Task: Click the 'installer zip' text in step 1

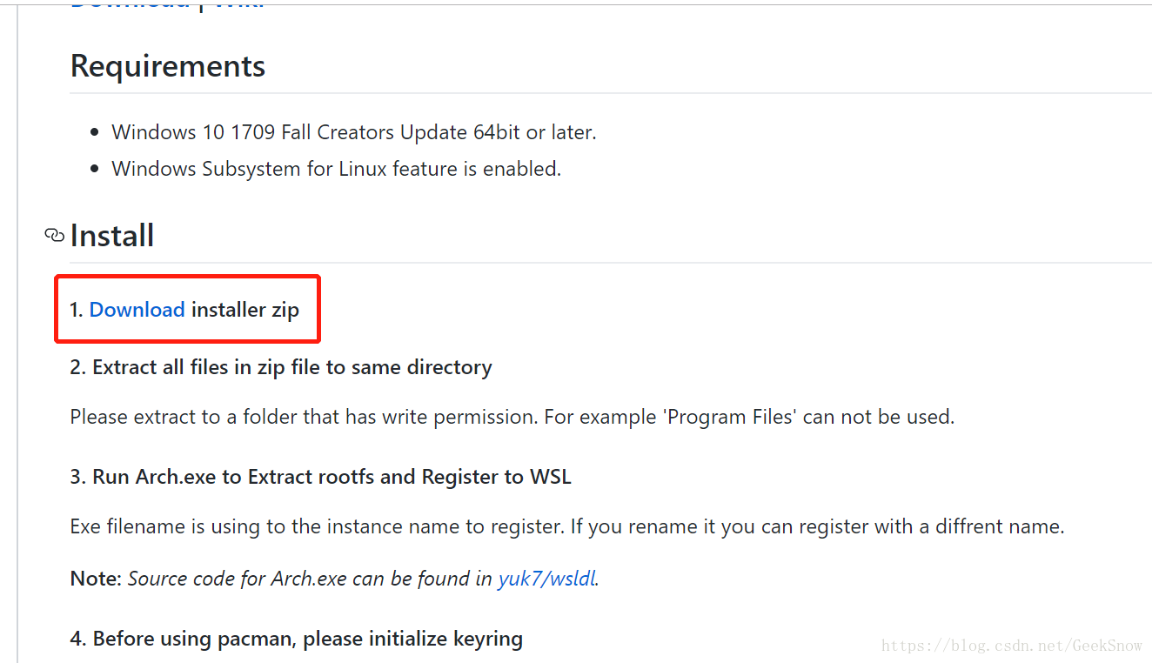Action: [x=245, y=309]
